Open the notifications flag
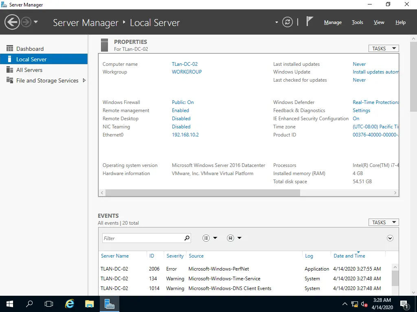The image size is (417, 312). [309, 21]
